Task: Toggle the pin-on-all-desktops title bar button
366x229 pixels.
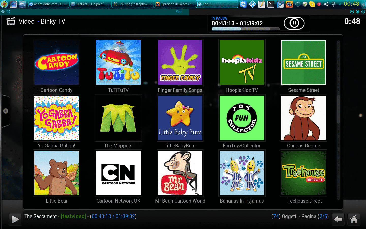Action: point(8,12)
